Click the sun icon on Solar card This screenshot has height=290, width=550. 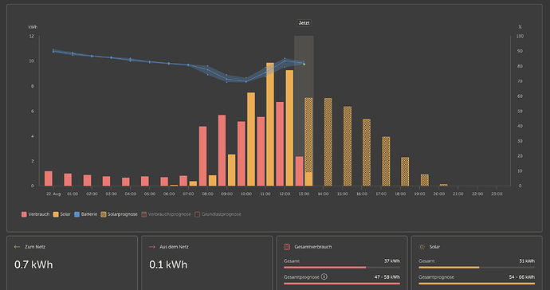[x=422, y=247]
